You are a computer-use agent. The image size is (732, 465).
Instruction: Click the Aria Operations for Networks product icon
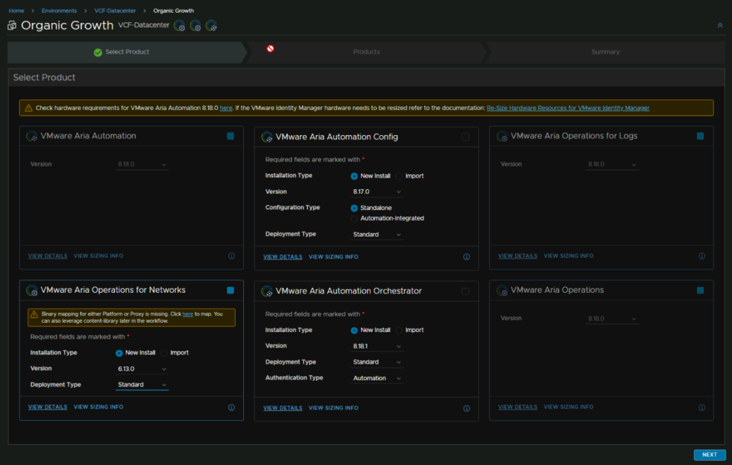(31, 291)
